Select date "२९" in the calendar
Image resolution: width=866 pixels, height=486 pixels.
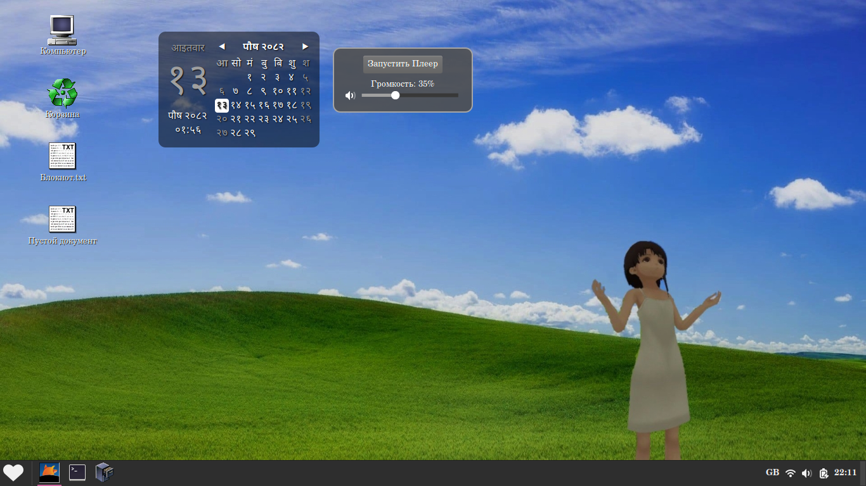(250, 133)
